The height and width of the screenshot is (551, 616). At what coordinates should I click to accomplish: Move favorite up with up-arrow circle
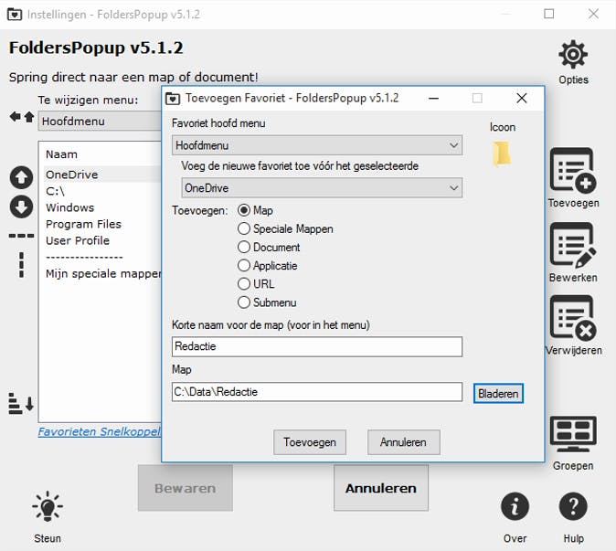21,177
